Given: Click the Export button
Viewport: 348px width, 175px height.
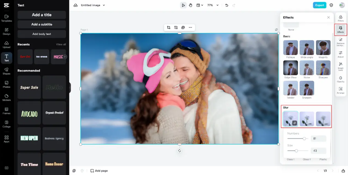Looking at the screenshot, I should tap(320, 5).
